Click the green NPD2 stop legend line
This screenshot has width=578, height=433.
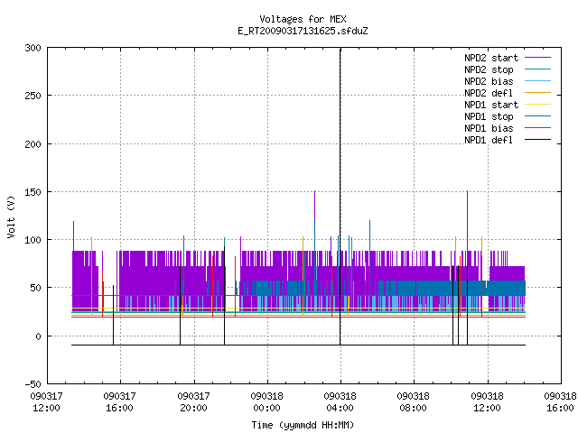coord(538,69)
